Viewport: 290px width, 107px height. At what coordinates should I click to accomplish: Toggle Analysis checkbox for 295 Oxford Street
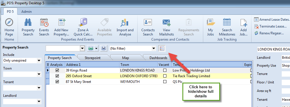pos(57,76)
